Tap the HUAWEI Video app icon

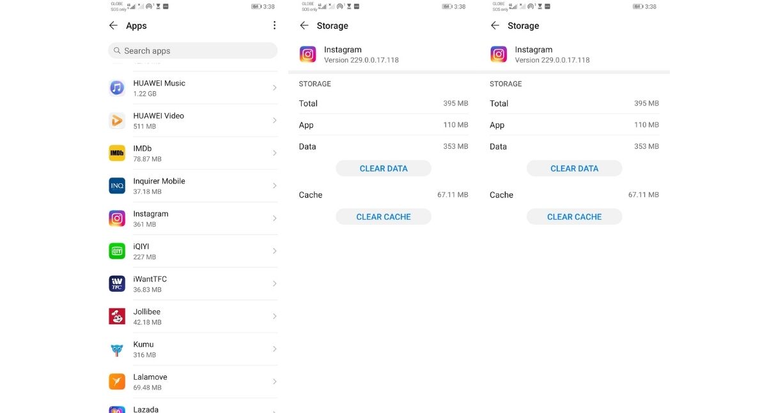(x=116, y=121)
